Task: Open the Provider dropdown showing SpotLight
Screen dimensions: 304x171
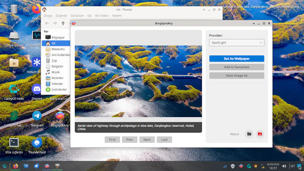Action: (236, 43)
